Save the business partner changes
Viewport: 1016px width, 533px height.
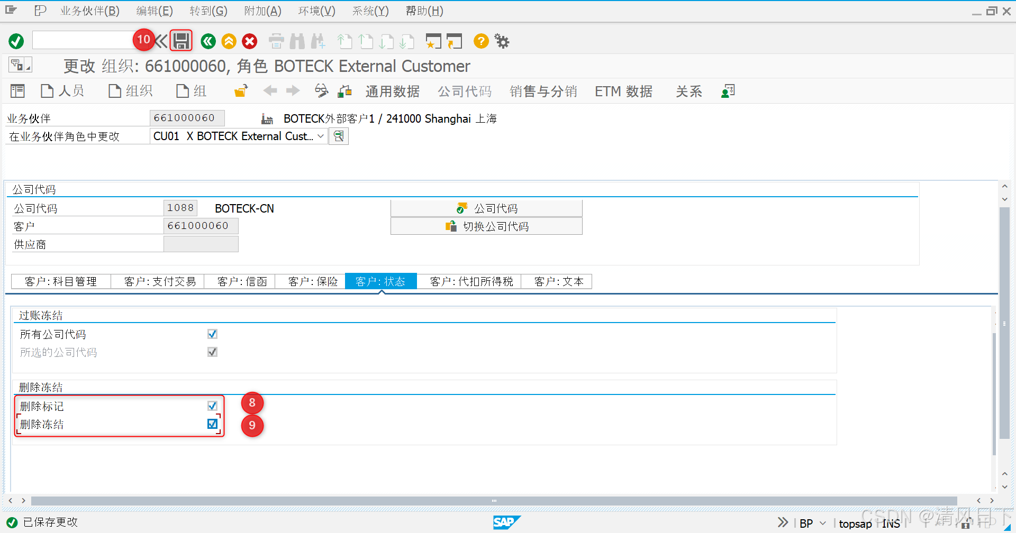[180, 41]
